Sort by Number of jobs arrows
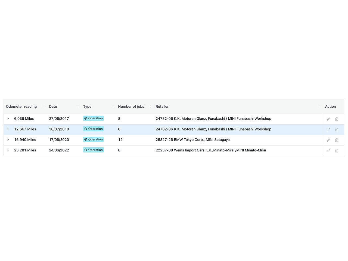 pyautogui.click(x=150, y=107)
